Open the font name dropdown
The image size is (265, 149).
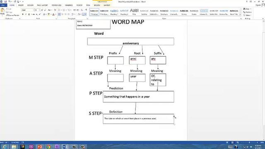click(x=34, y=10)
